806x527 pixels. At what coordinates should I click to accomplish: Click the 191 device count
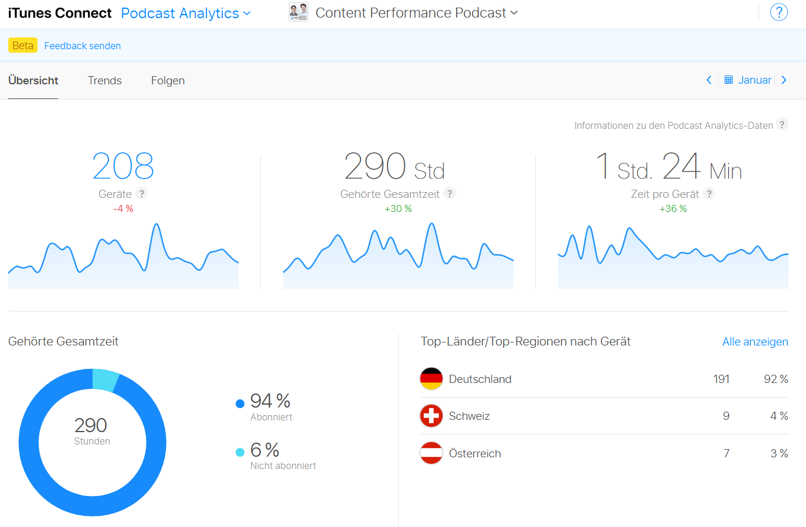click(x=721, y=379)
